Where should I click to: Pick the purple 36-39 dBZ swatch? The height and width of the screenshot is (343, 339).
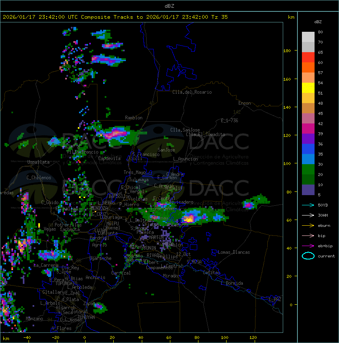[308, 139]
